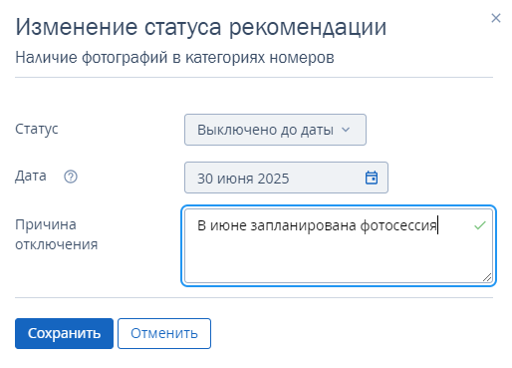This screenshot has width=512, height=368.
Task: Click the Дата field label
Action: (31, 176)
